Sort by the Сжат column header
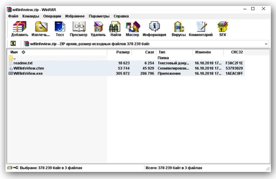Image resolution: width=276 pixels, height=179 pixels. pyautogui.click(x=144, y=52)
